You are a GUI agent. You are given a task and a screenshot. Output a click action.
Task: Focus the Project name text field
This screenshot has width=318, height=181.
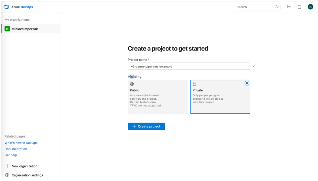pos(189,66)
